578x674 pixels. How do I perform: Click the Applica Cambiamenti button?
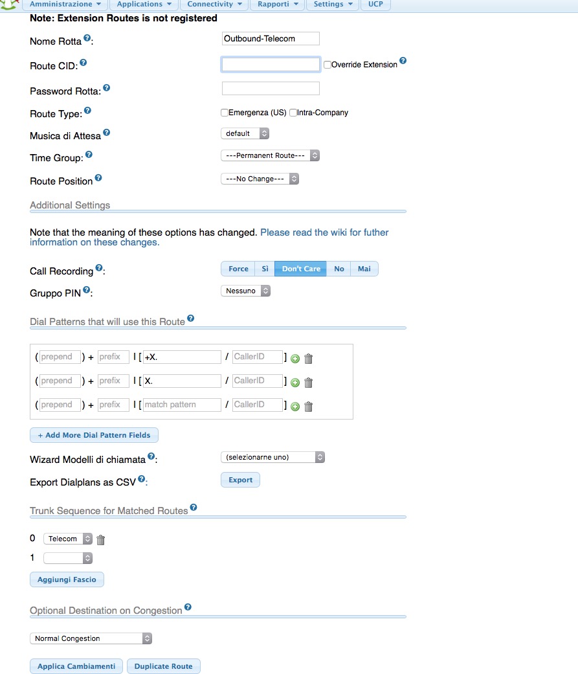pyautogui.click(x=76, y=666)
